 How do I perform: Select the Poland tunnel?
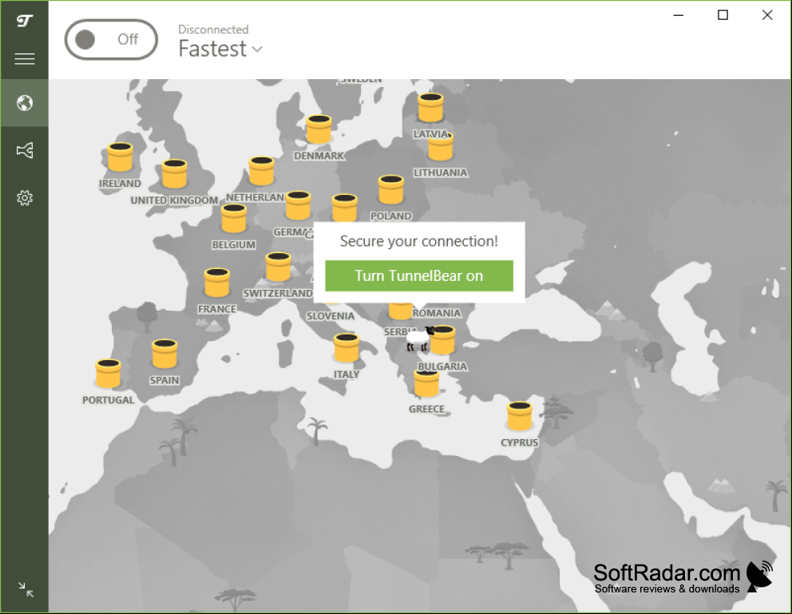coord(391,189)
